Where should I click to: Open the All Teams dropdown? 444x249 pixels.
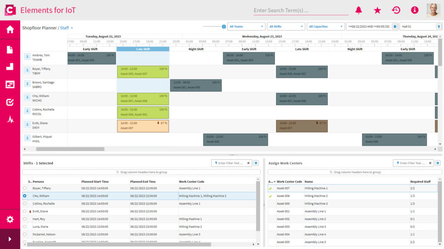(x=246, y=26)
